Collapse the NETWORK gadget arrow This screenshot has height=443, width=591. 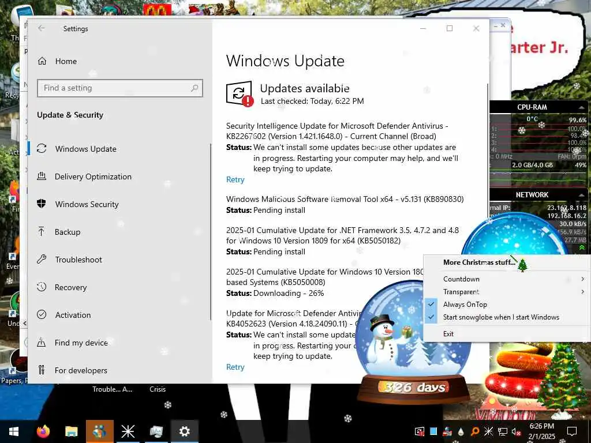coord(581,195)
